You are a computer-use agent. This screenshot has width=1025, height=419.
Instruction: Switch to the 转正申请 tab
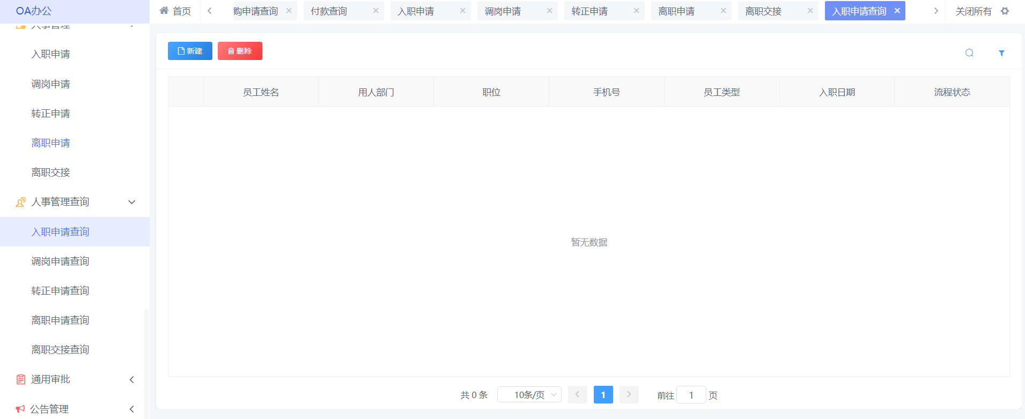589,11
